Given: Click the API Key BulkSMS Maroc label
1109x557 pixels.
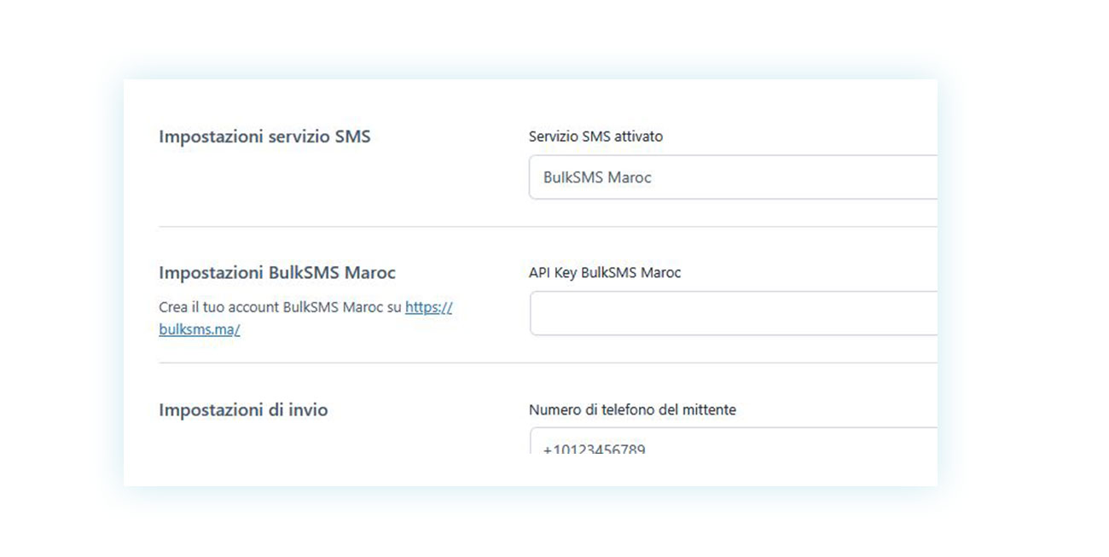Looking at the screenshot, I should coord(605,273).
